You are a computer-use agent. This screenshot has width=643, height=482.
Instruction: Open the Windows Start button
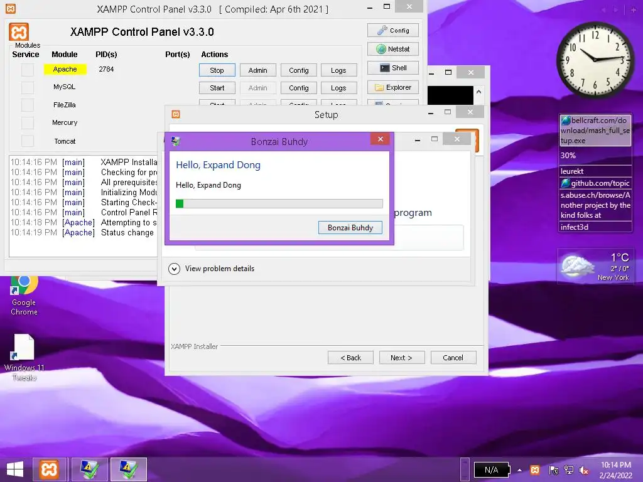point(15,469)
